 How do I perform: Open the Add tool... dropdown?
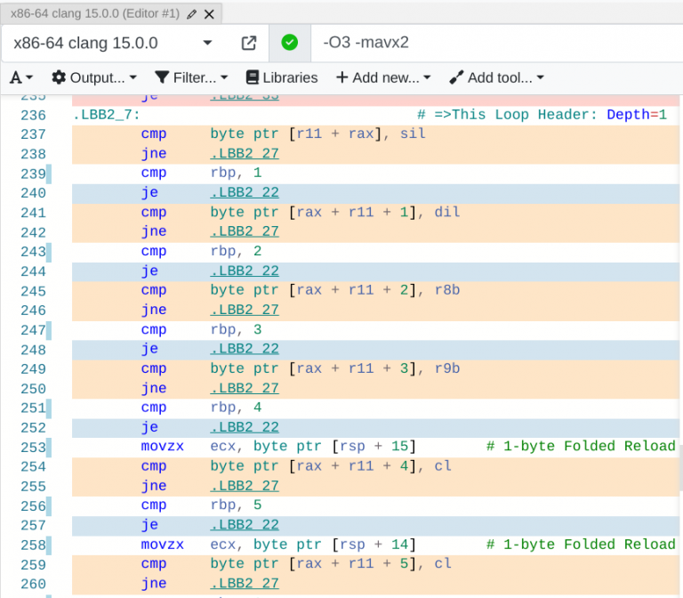pos(496,77)
